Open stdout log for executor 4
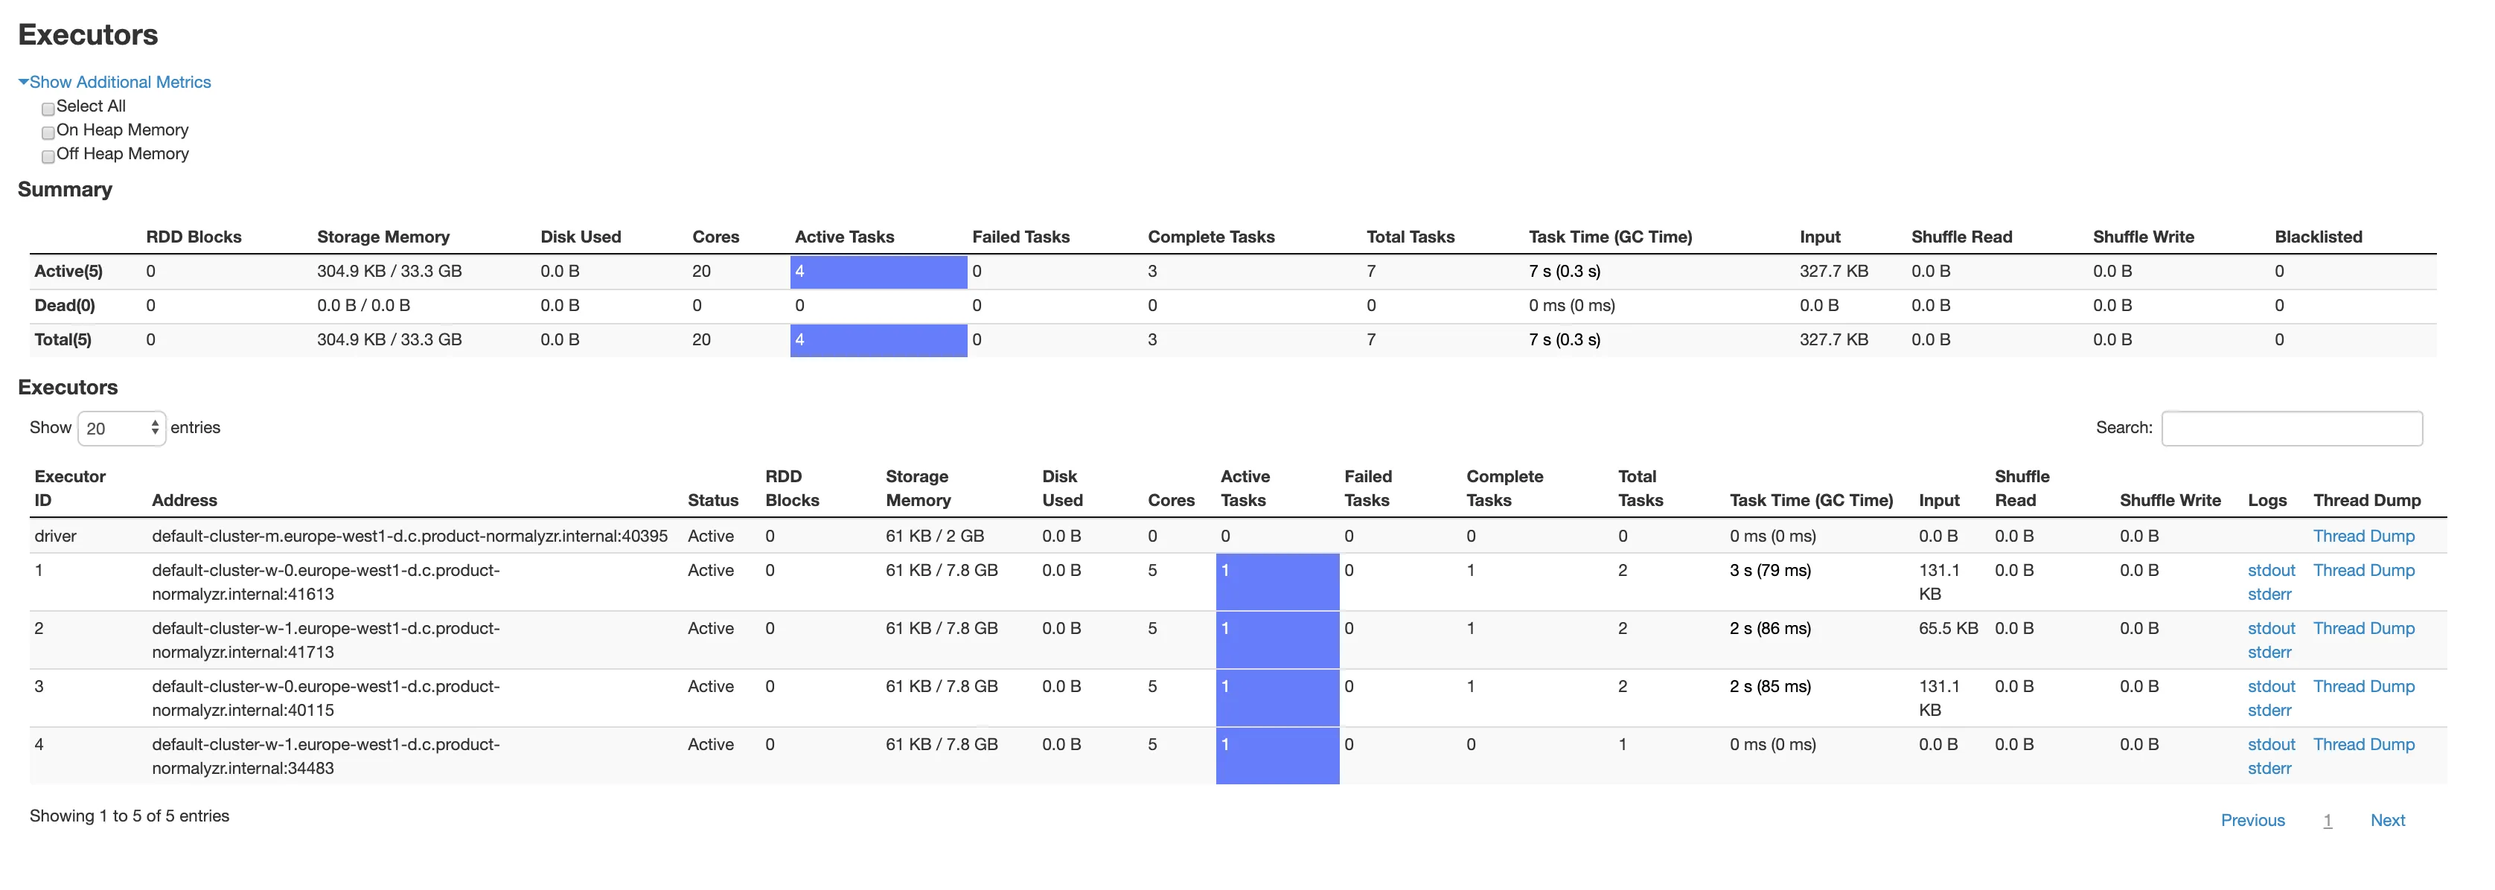Image resolution: width=2495 pixels, height=890 pixels. 2270,745
